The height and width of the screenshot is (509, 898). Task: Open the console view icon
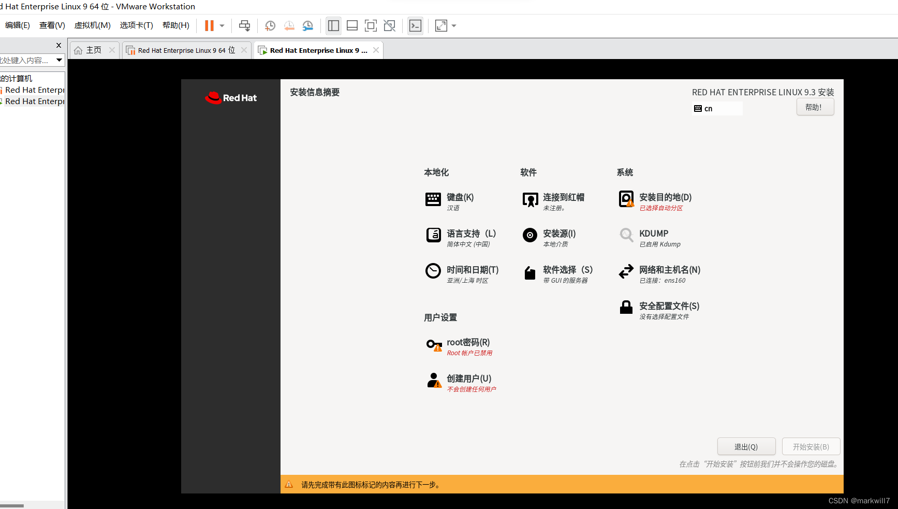point(415,26)
